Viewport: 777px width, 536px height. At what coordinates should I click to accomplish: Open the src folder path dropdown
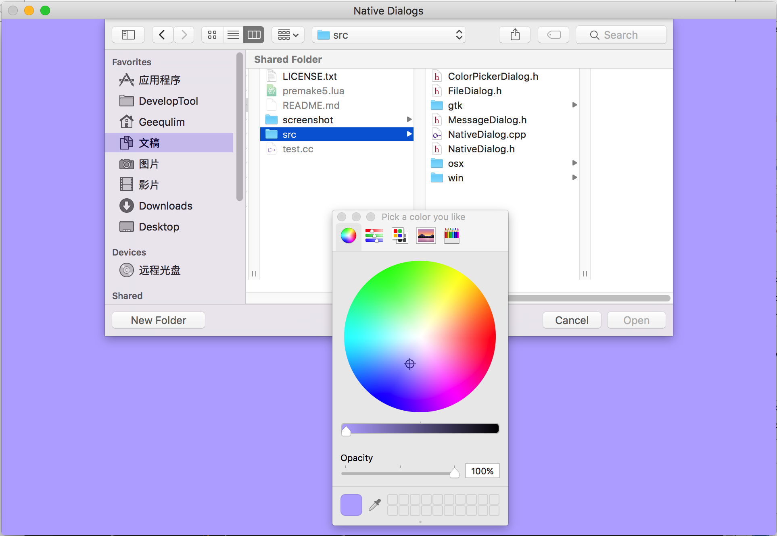click(389, 35)
